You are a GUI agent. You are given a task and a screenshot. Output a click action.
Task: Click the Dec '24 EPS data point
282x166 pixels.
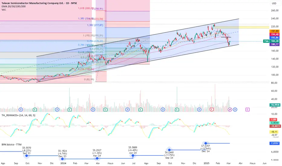coord(205,143)
